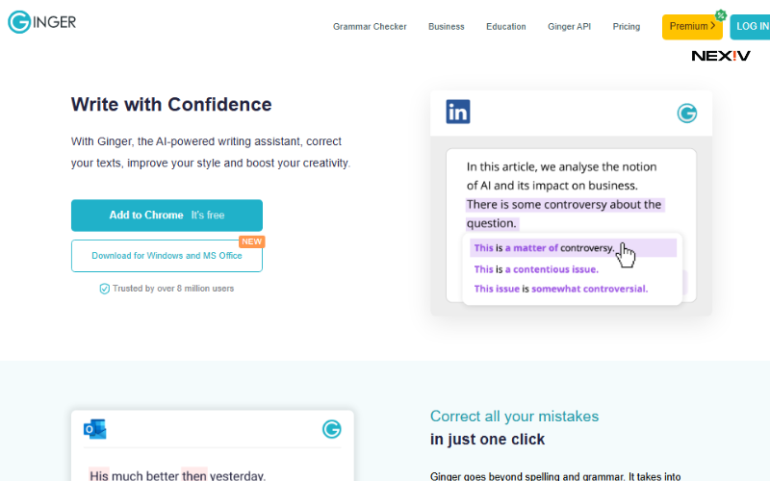Click 'Write with Confidence' heading
770x481 pixels.
pos(171,105)
